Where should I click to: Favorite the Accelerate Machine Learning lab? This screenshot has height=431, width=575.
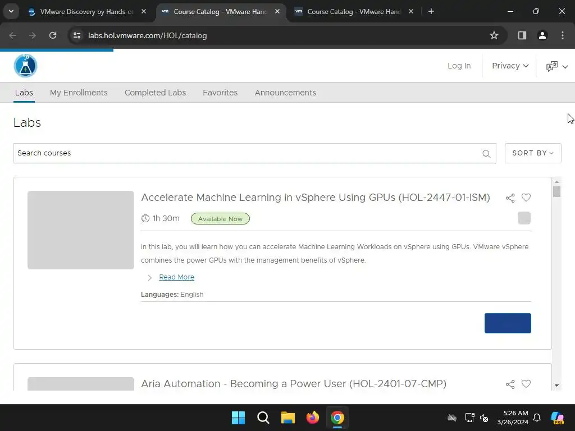point(526,198)
